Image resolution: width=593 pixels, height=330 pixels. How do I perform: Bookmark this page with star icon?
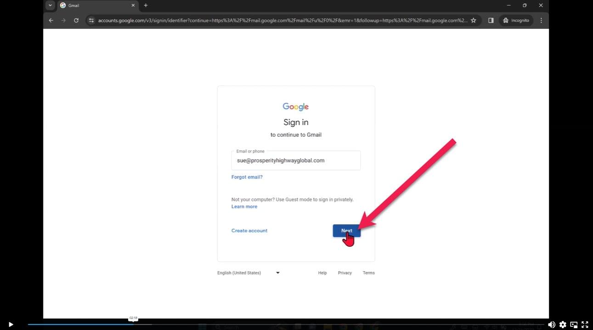coord(474,20)
